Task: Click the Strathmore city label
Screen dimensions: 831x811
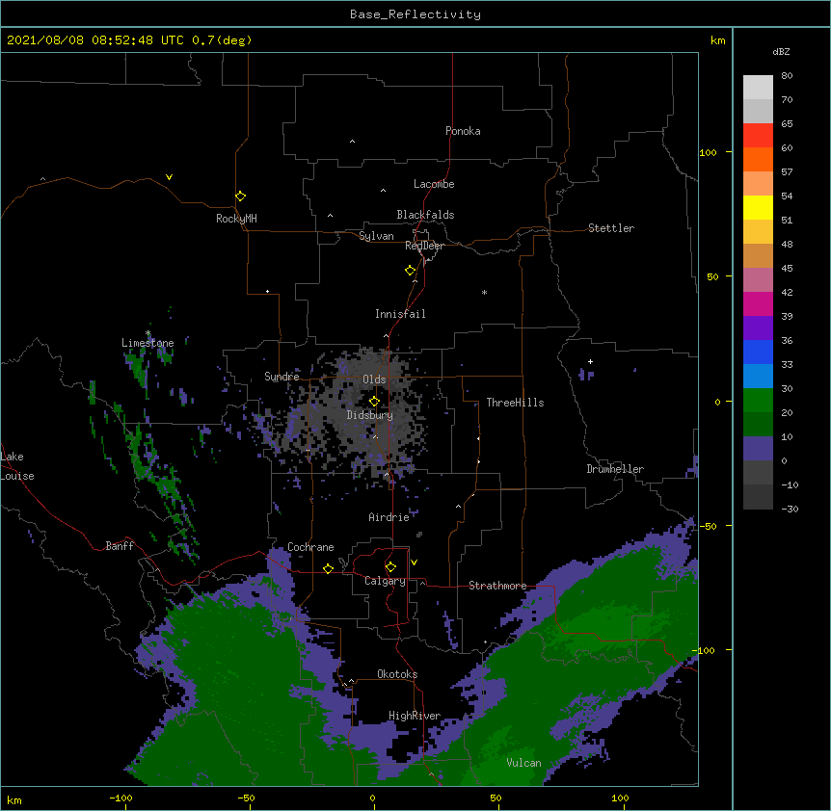Action: (497, 586)
